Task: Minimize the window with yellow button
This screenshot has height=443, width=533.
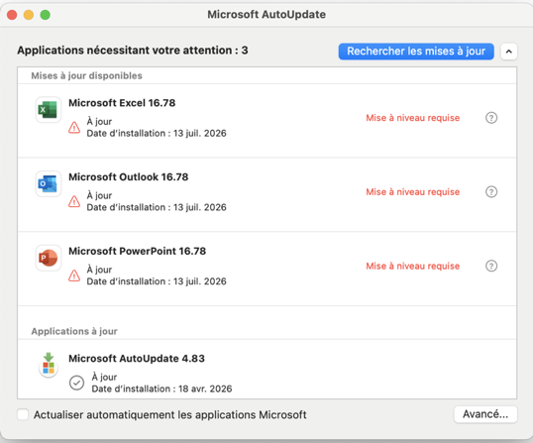Action: 29,15
